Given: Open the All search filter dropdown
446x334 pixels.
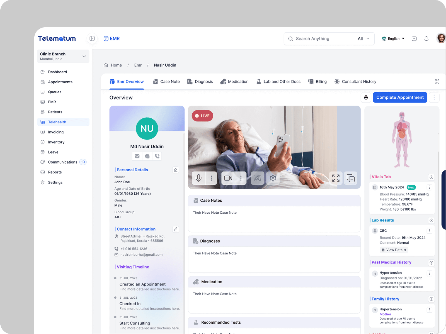Looking at the screenshot, I should [x=363, y=39].
